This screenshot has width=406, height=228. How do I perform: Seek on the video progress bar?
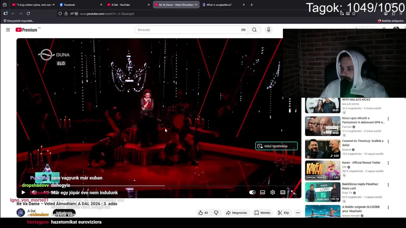[x=159, y=186]
